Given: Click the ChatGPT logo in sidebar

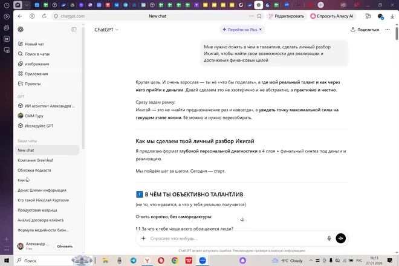Looking at the screenshot, I should 21,29.
